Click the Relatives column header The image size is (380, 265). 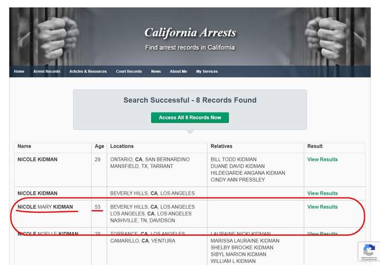221,146
